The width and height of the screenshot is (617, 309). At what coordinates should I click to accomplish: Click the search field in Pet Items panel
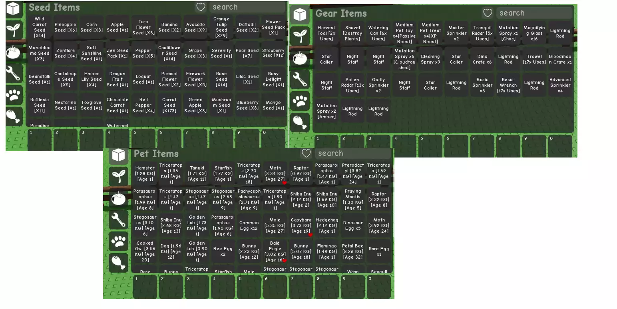(353, 154)
